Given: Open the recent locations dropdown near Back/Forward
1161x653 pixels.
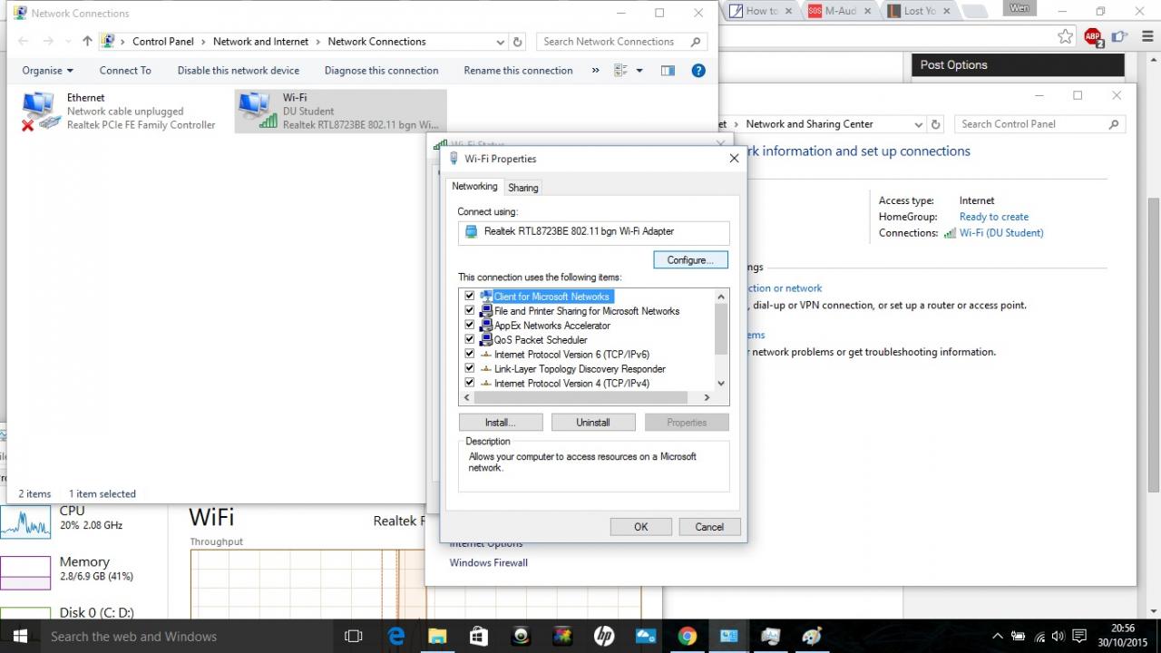Looking at the screenshot, I should pyautogui.click(x=69, y=42).
